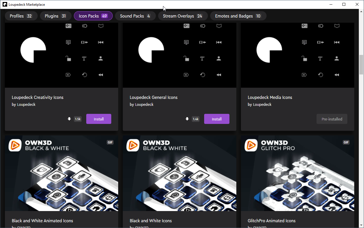Open the Plugins tab
This screenshot has width=364, height=228.
tap(56, 16)
